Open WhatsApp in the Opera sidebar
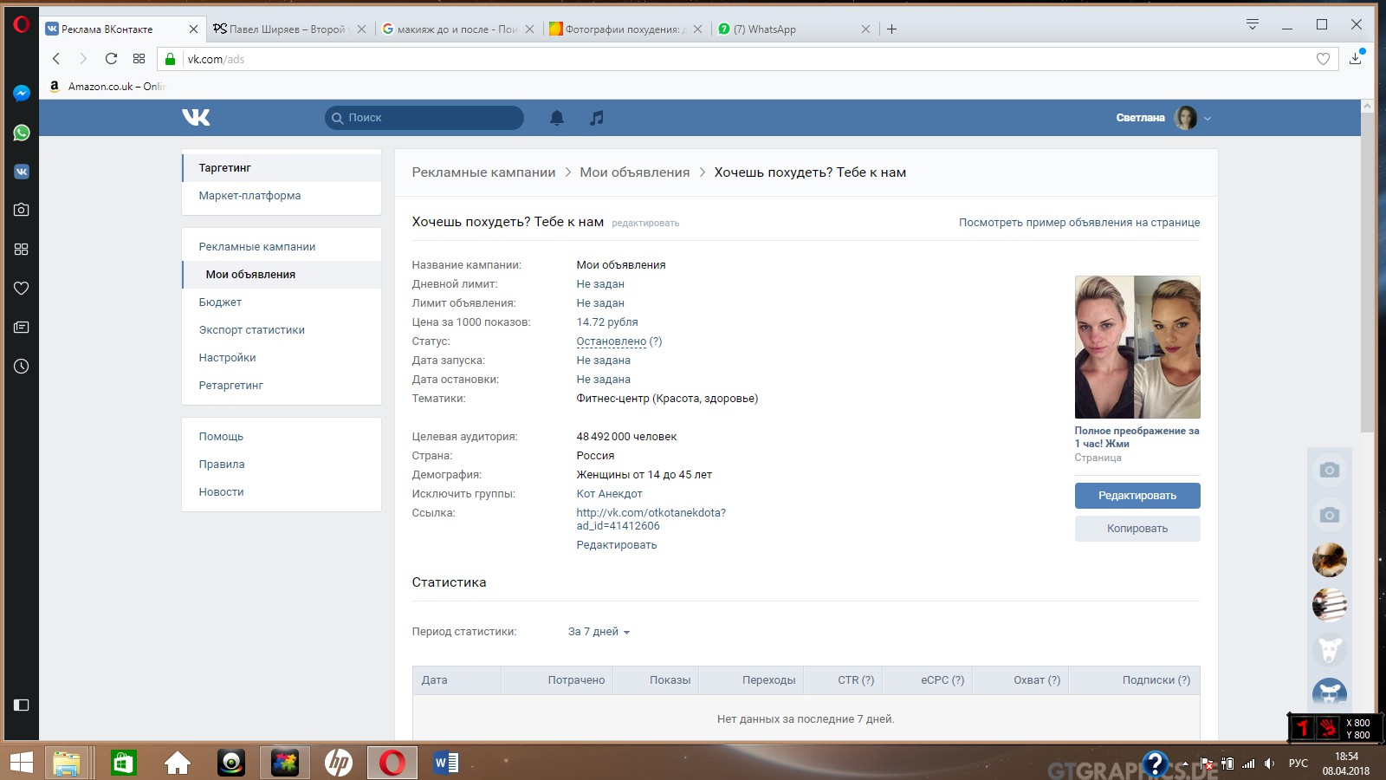1386x780 pixels. [22, 133]
